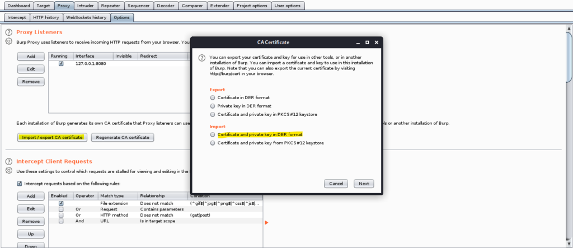Click the main window vertical scrollbar

[x=569, y=59]
